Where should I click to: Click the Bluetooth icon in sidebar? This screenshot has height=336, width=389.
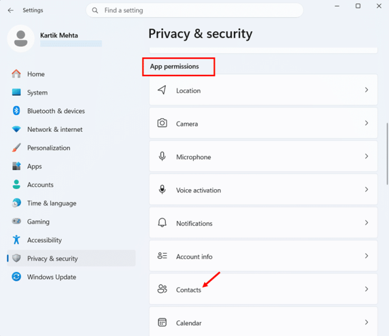tap(16, 111)
